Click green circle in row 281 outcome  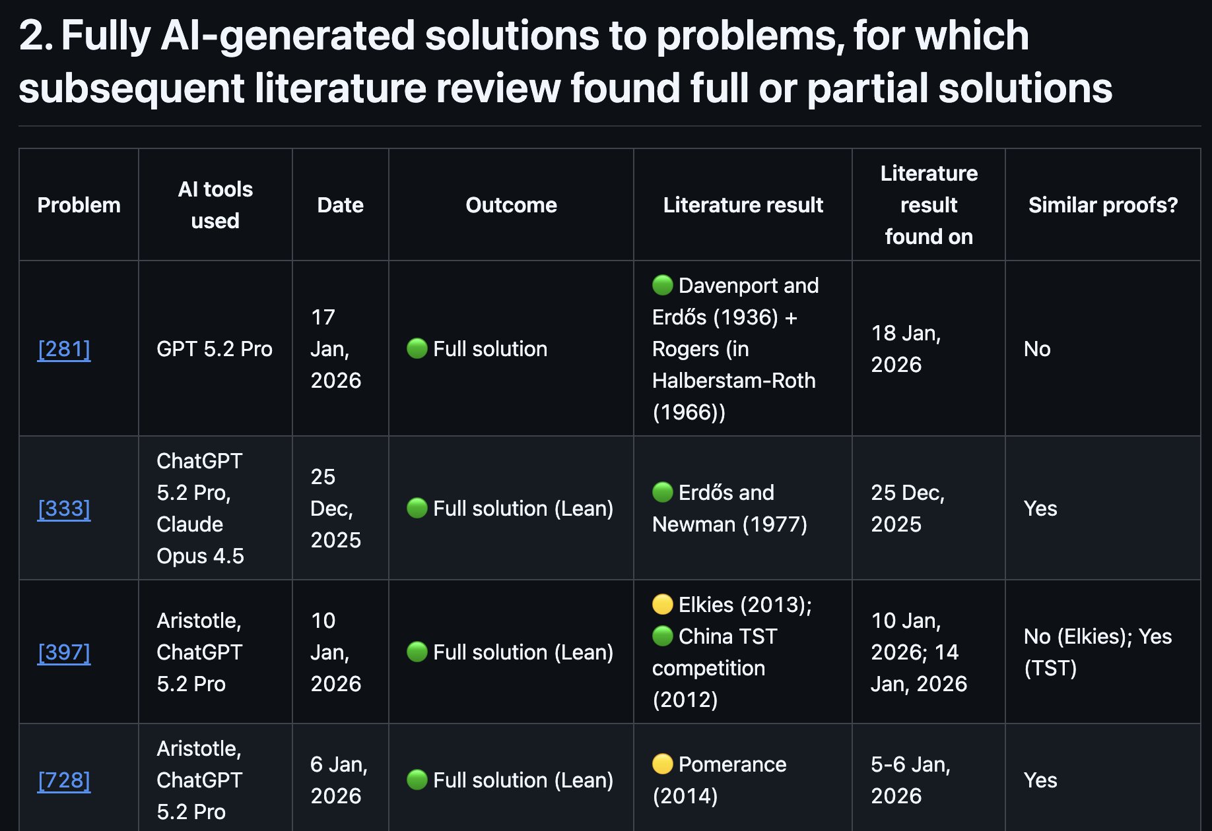pyautogui.click(x=417, y=348)
